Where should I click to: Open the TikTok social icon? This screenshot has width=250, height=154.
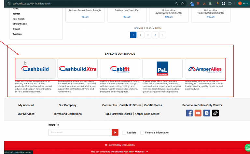[215, 113]
